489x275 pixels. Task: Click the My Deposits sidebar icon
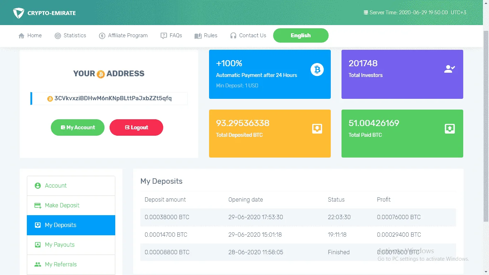coord(38,225)
